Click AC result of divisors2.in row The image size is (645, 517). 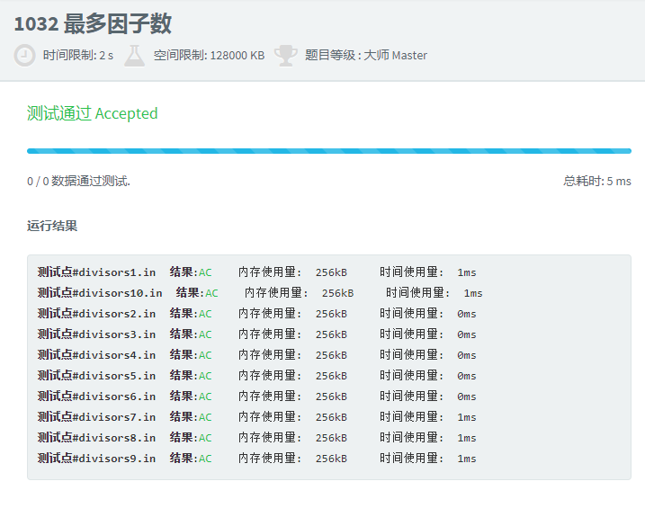pos(205,314)
